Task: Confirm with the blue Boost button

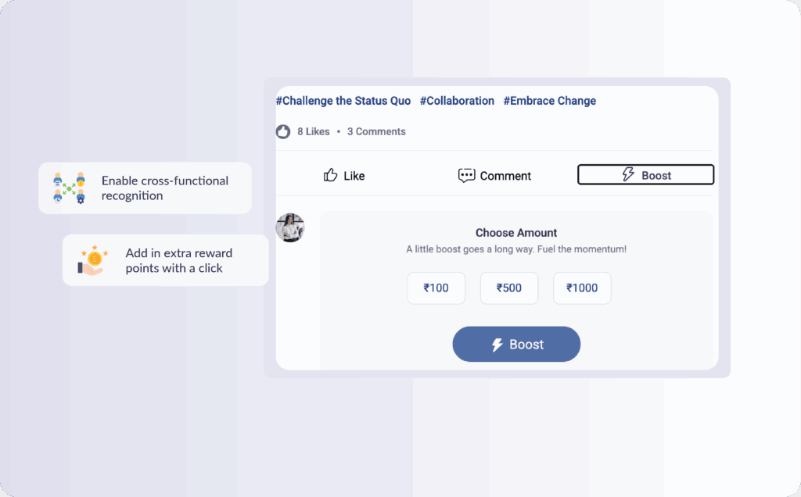Action: [516, 345]
